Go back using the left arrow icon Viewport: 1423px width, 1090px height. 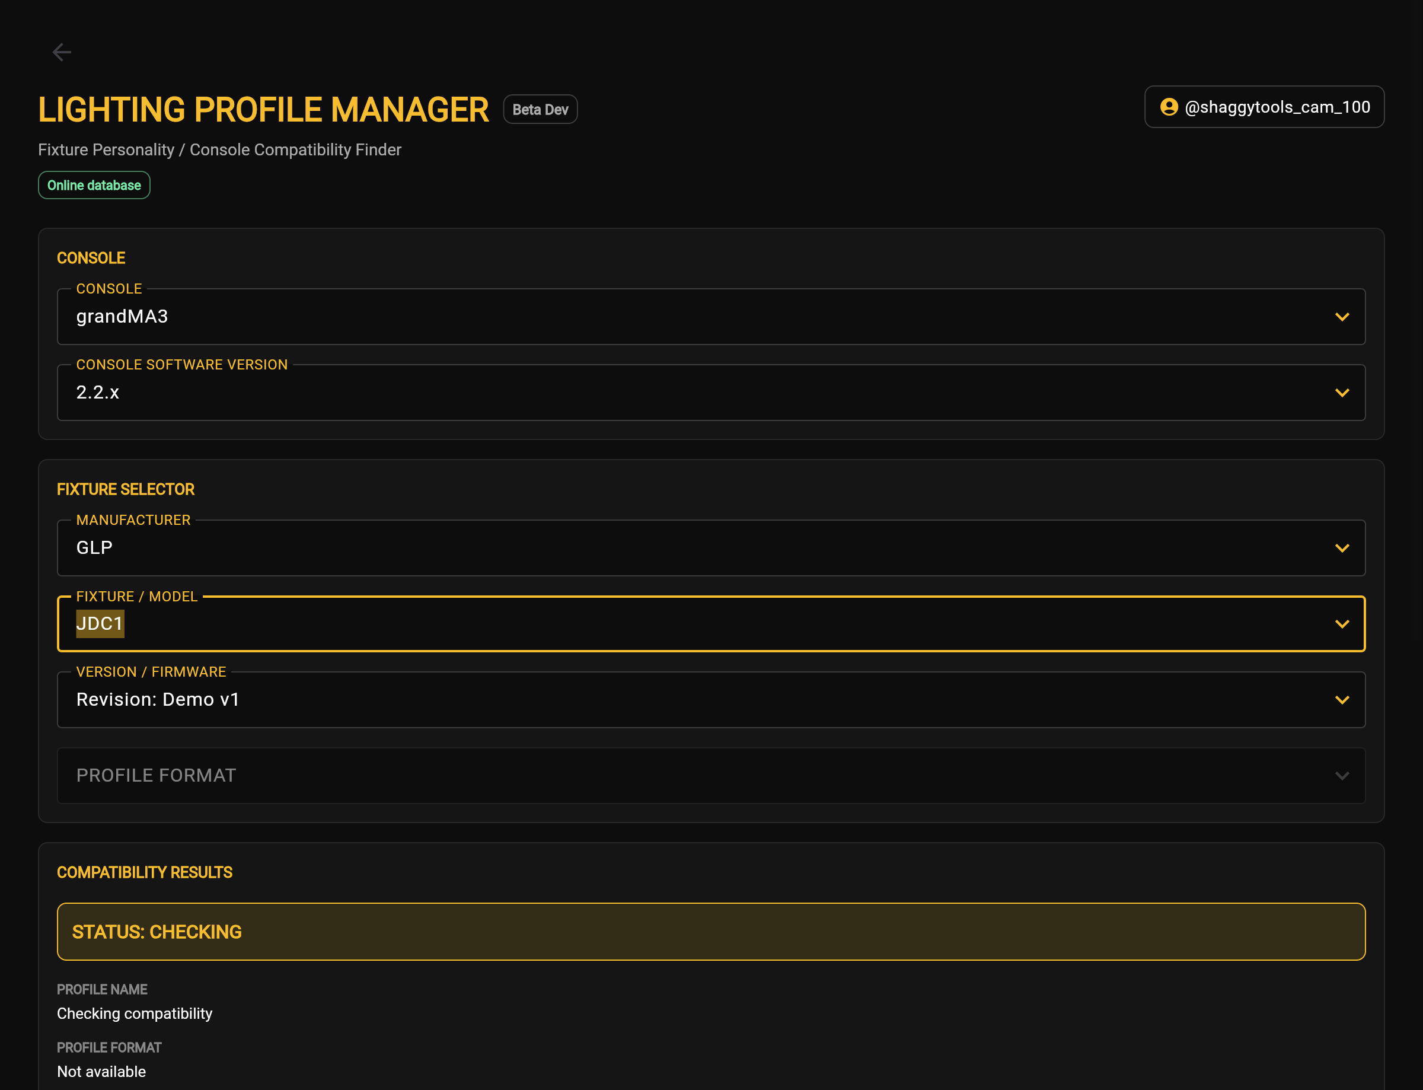(62, 52)
